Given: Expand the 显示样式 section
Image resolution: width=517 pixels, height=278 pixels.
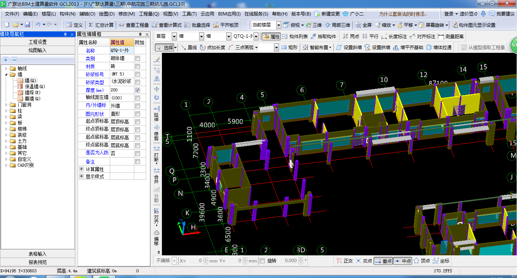Looking at the screenshot, I should [x=81, y=176].
